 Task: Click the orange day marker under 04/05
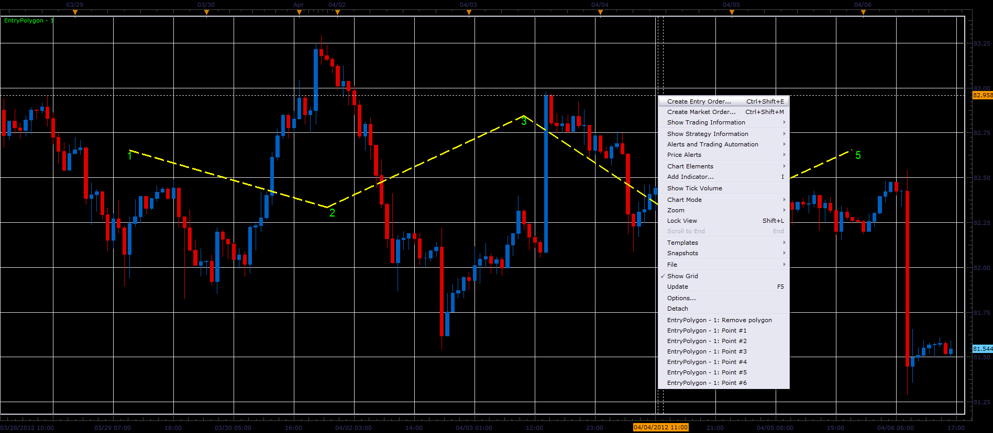pos(732,12)
